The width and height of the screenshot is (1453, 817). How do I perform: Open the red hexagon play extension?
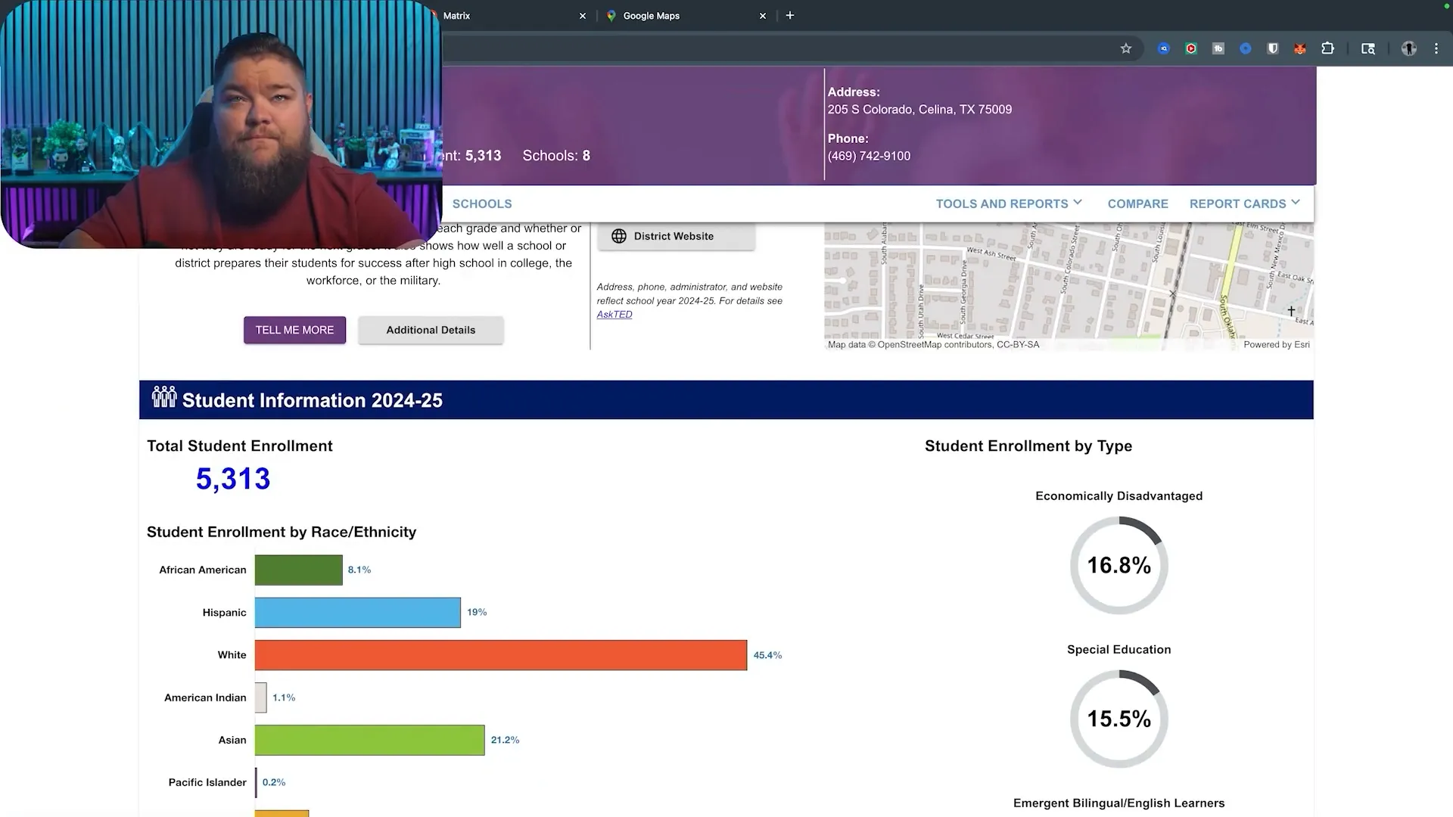(x=1191, y=48)
